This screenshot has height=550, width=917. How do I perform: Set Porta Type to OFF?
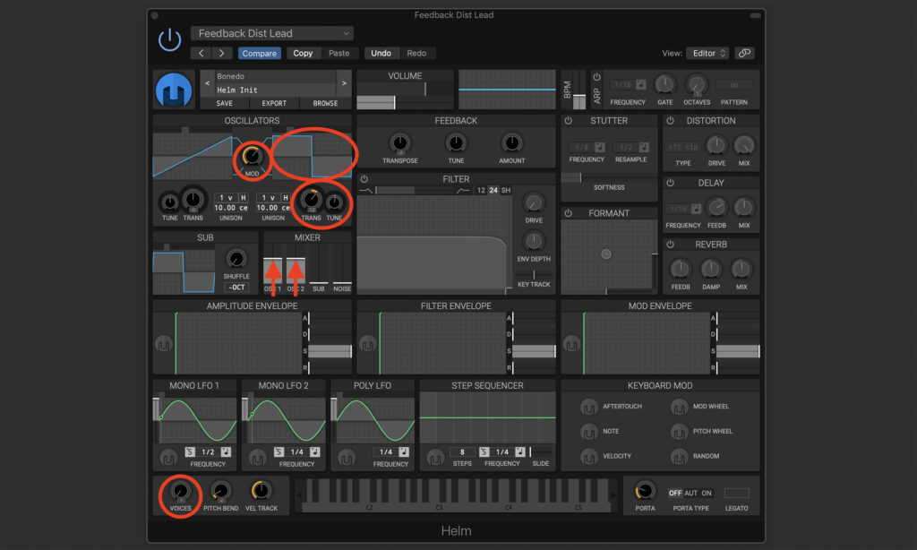(675, 494)
